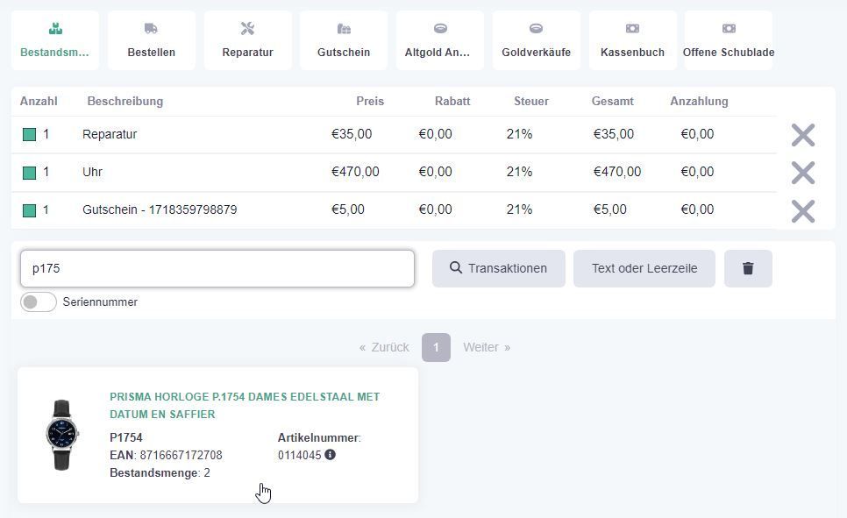Select the Gutschein gift icon tile
The width and height of the screenshot is (847, 518).
click(x=344, y=40)
